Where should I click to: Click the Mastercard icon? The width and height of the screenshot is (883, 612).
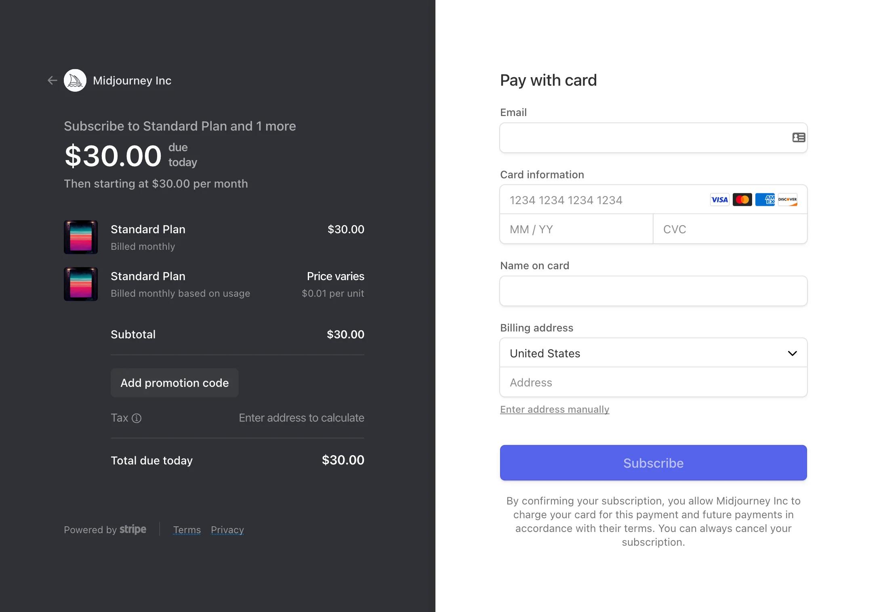pyautogui.click(x=742, y=200)
